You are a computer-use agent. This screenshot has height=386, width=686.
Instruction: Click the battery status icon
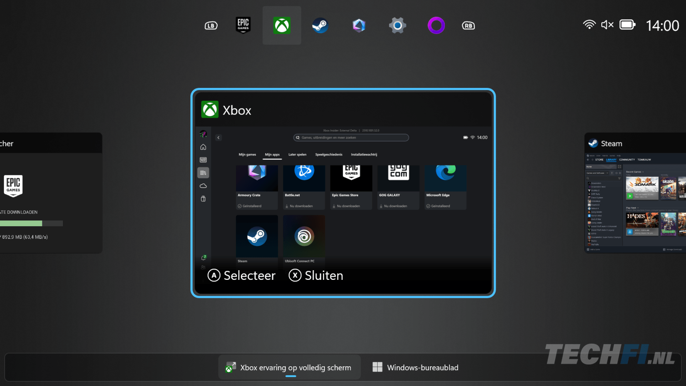[x=627, y=25]
